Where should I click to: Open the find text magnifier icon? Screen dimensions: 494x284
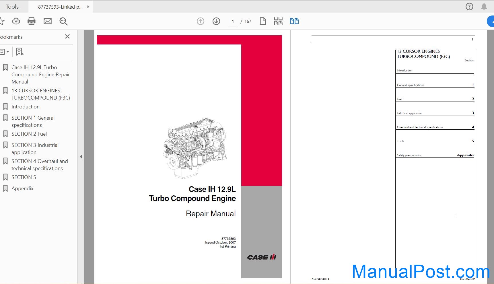point(63,21)
